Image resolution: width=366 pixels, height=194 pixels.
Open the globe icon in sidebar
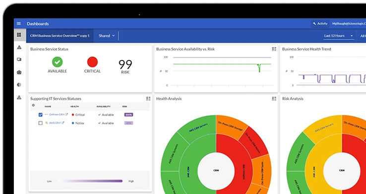[19, 85]
